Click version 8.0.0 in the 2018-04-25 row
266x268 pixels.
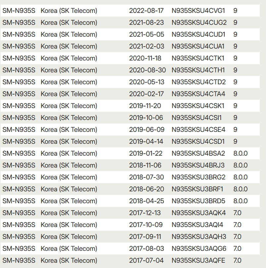click(x=240, y=201)
